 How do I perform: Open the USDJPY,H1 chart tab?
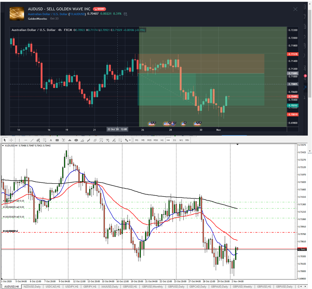[x=72, y=286]
